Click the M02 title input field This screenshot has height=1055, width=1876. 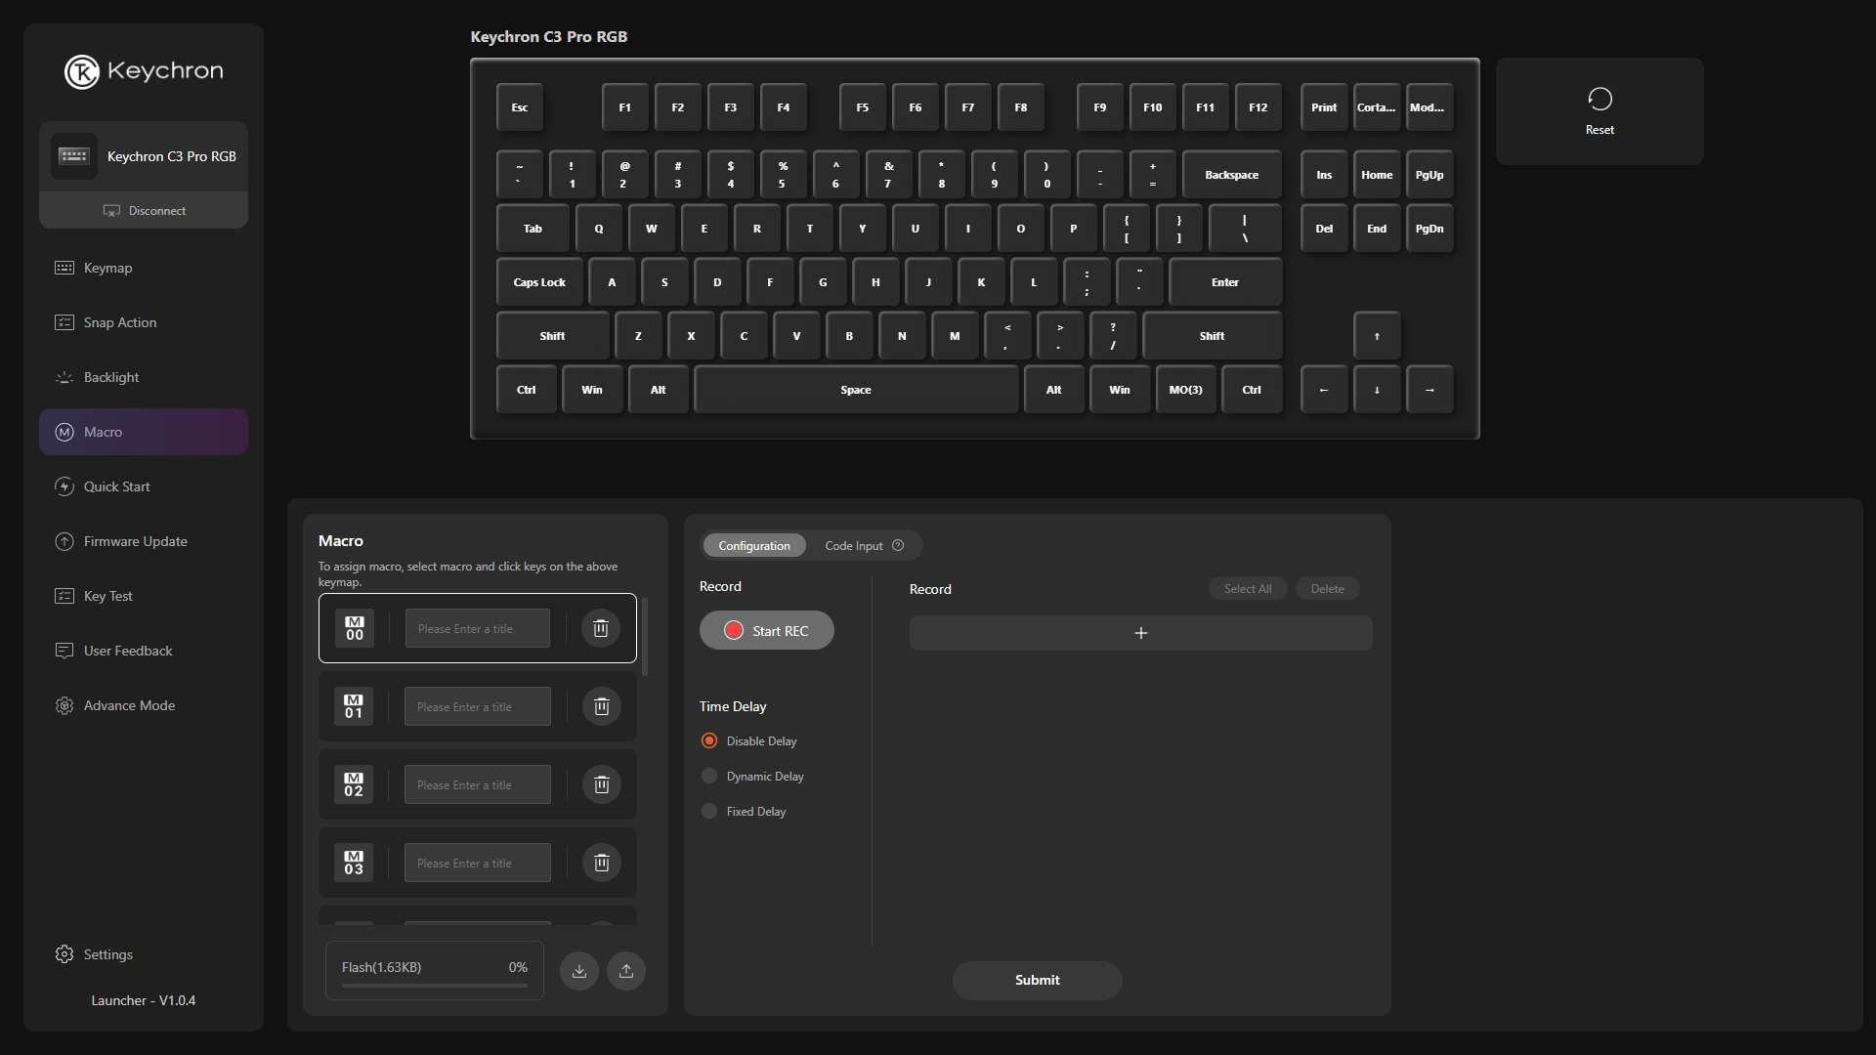pyautogui.click(x=478, y=784)
